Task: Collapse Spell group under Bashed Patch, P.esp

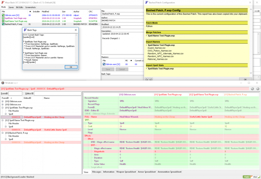Action: 6,139
